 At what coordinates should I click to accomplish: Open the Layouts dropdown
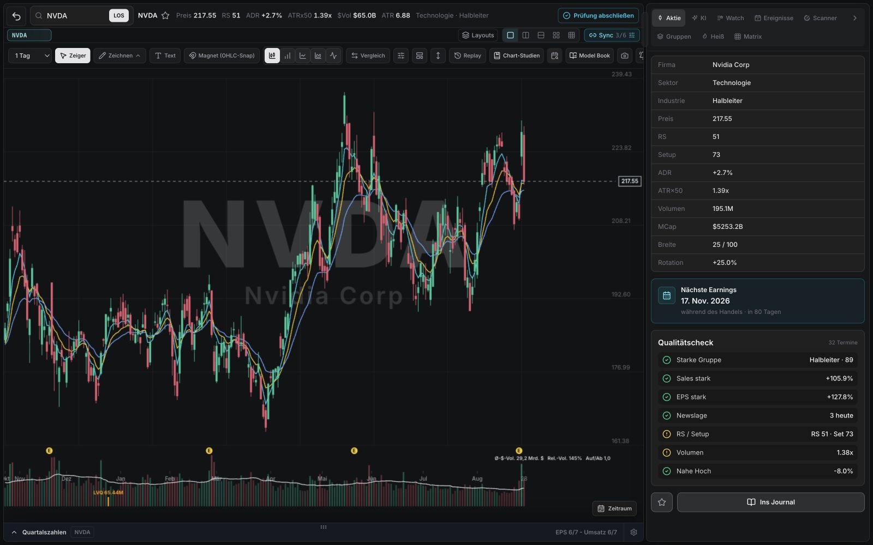pyautogui.click(x=478, y=35)
